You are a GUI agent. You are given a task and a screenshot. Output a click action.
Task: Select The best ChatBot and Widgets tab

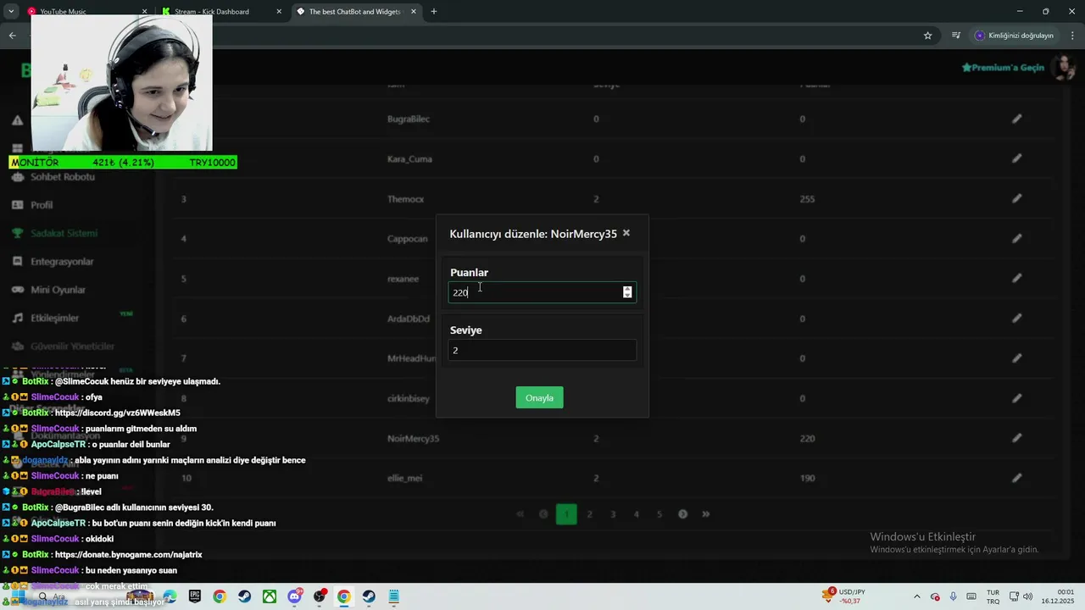357,12
